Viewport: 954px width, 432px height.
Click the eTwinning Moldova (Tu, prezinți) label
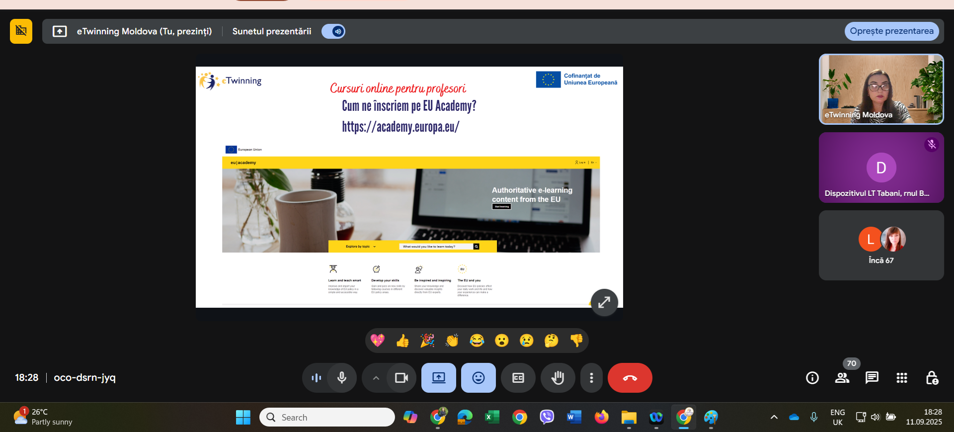[144, 31]
